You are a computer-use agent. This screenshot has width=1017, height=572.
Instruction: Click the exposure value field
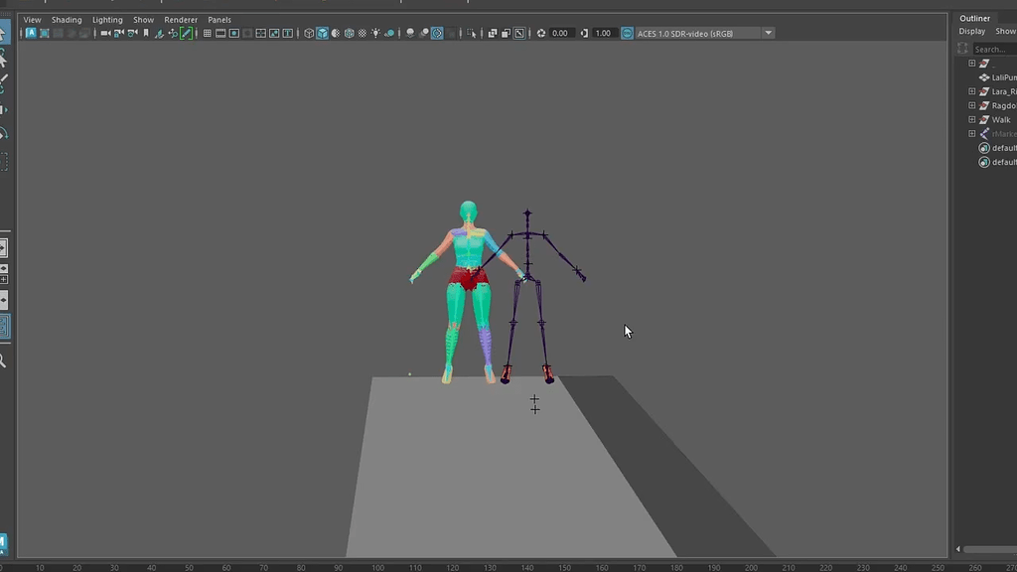pyautogui.click(x=559, y=33)
